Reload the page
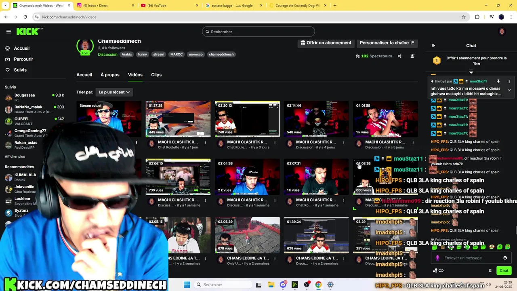Image resolution: width=517 pixels, height=291 pixels. (25, 17)
